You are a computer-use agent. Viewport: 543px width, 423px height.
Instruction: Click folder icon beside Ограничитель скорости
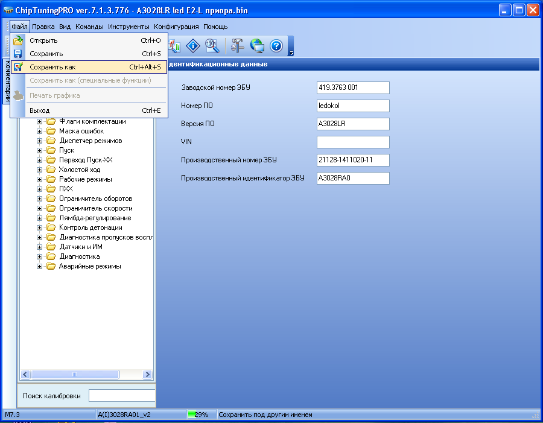pyautogui.click(x=51, y=208)
